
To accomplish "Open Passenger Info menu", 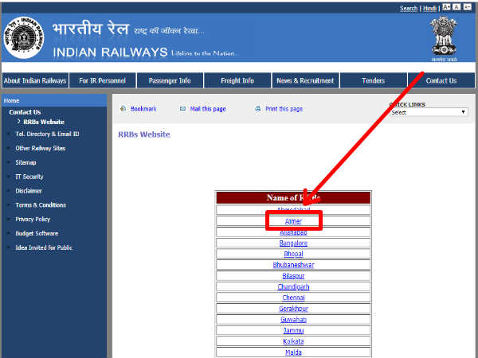I will pyautogui.click(x=170, y=80).
